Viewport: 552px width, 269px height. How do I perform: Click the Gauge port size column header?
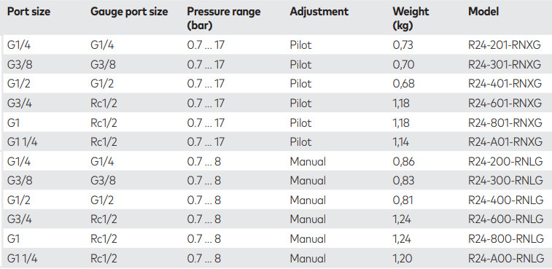(129, 12)
